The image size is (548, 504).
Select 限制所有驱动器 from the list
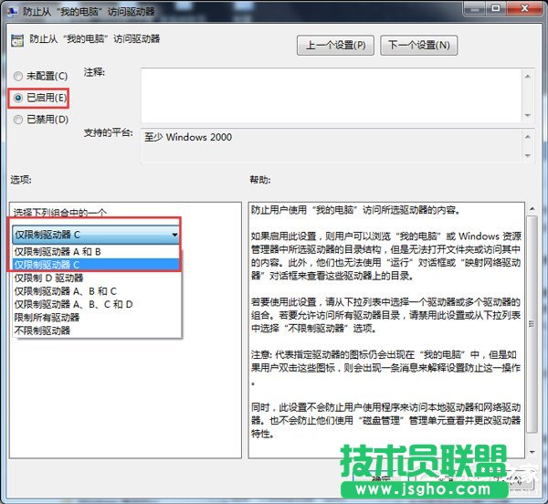(47, 317)
